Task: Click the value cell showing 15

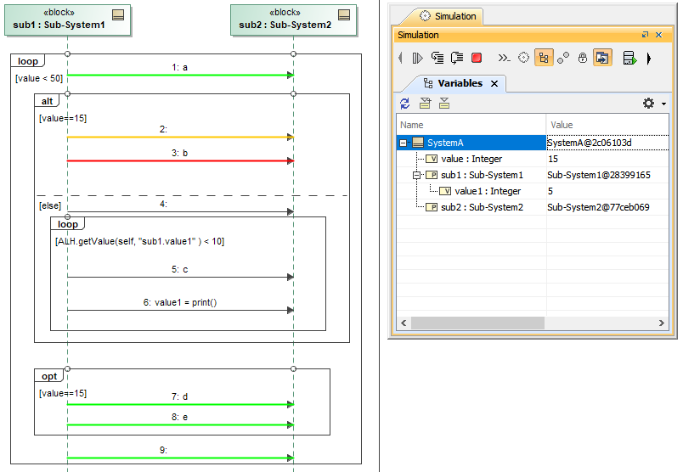Action: click(x=553, y=159)
